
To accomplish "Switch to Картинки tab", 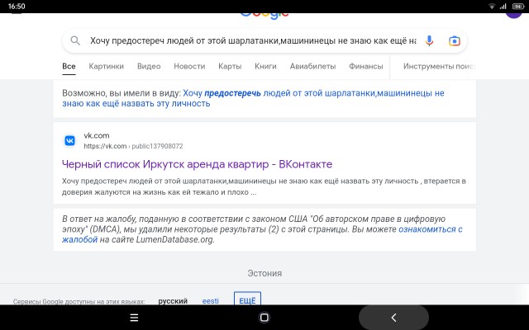I will 107,66.
